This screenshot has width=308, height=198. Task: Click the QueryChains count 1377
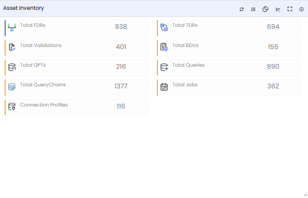(x=121, y=86)
